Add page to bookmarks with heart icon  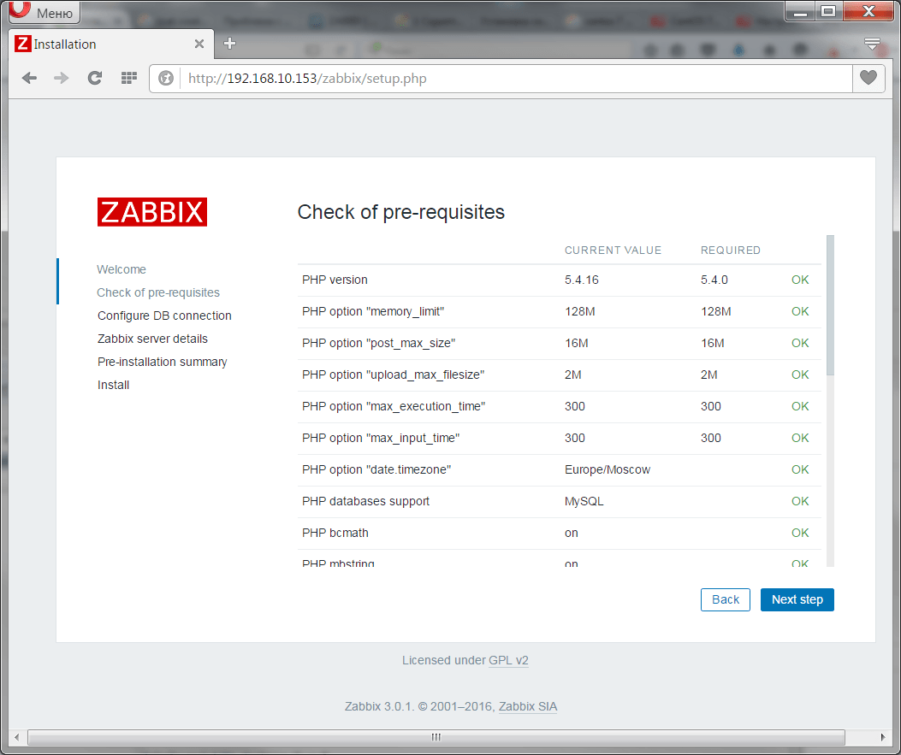tap(868, 78)
